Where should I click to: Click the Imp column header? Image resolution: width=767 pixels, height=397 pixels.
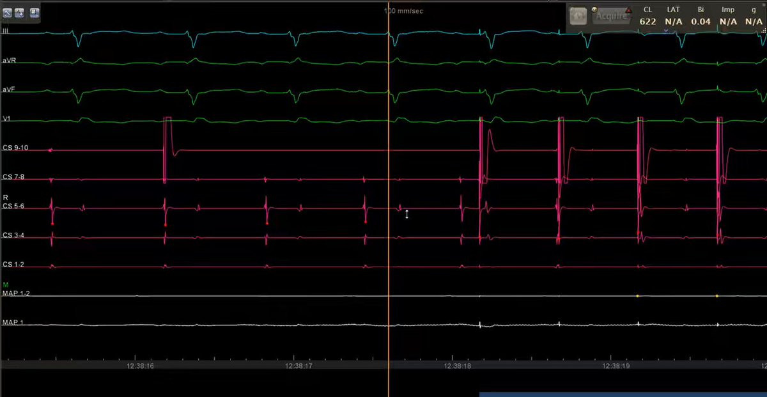pos(728,10)
